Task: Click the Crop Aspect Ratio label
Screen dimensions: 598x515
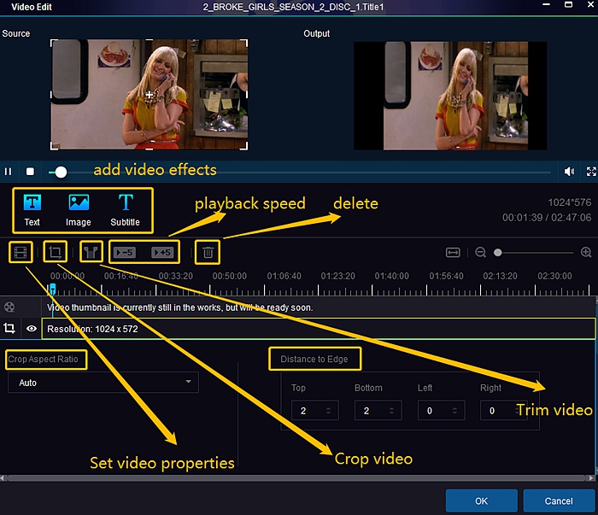Action: [43, 359]
